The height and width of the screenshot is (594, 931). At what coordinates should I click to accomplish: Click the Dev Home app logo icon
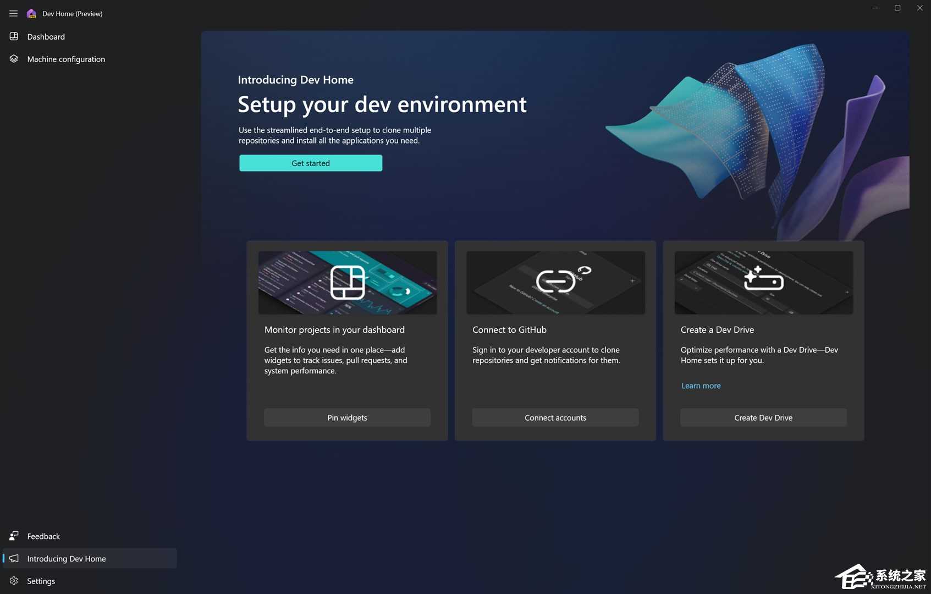[31, 13]
